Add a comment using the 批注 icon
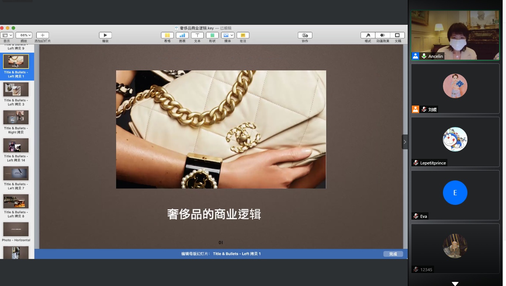This screenshot has width=506, height=286. pyautogui.click(x=243, y=35)
